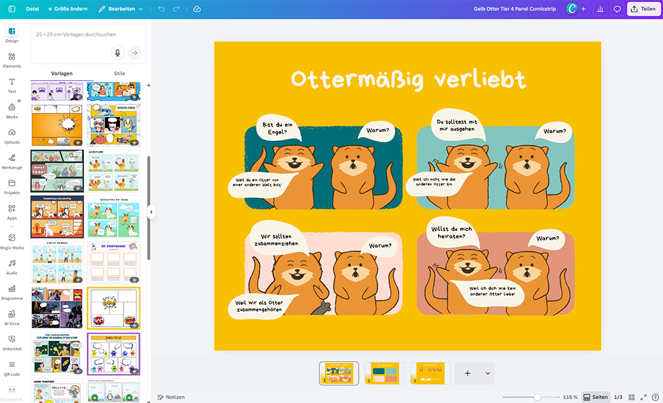Click the 116 % zoom value

(570, 397)
